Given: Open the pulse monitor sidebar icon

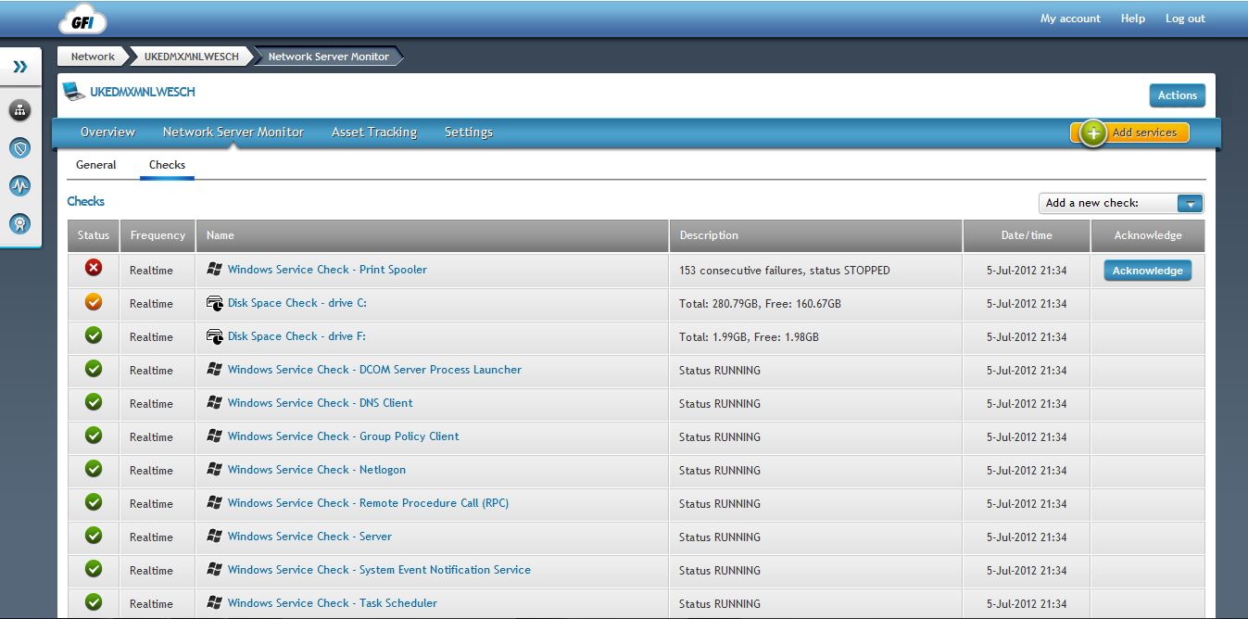Looking at the screenshot, I should click(19, 185).
